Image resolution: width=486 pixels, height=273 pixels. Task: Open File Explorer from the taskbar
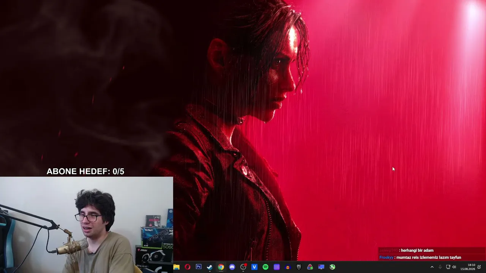pos(176,267)
